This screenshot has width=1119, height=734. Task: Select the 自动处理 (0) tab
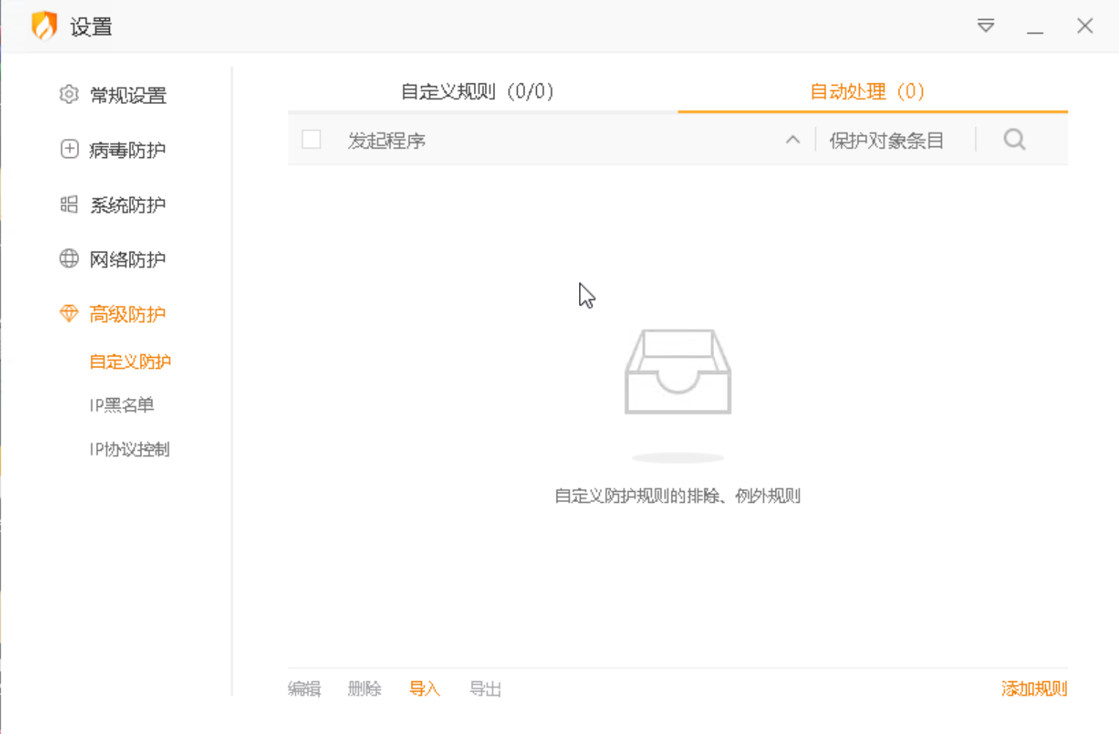click(867, 91)
